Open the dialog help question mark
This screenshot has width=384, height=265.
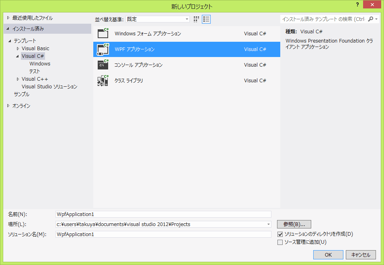357,5
